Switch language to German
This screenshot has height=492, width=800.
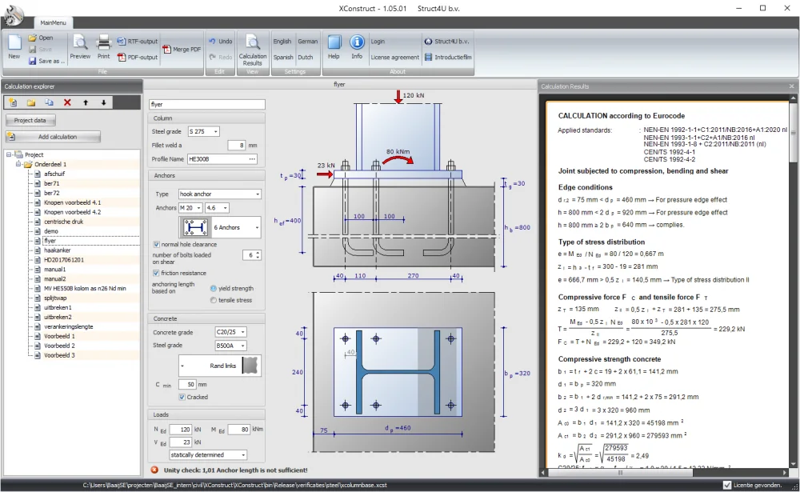click(x=308, y=42)
